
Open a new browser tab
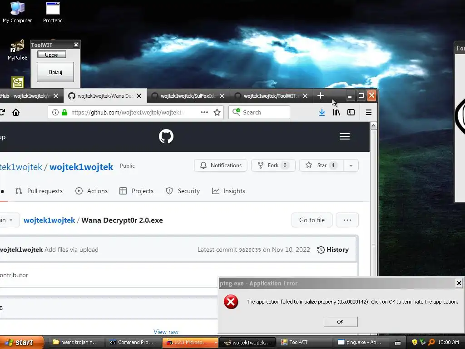coord(321,95)
